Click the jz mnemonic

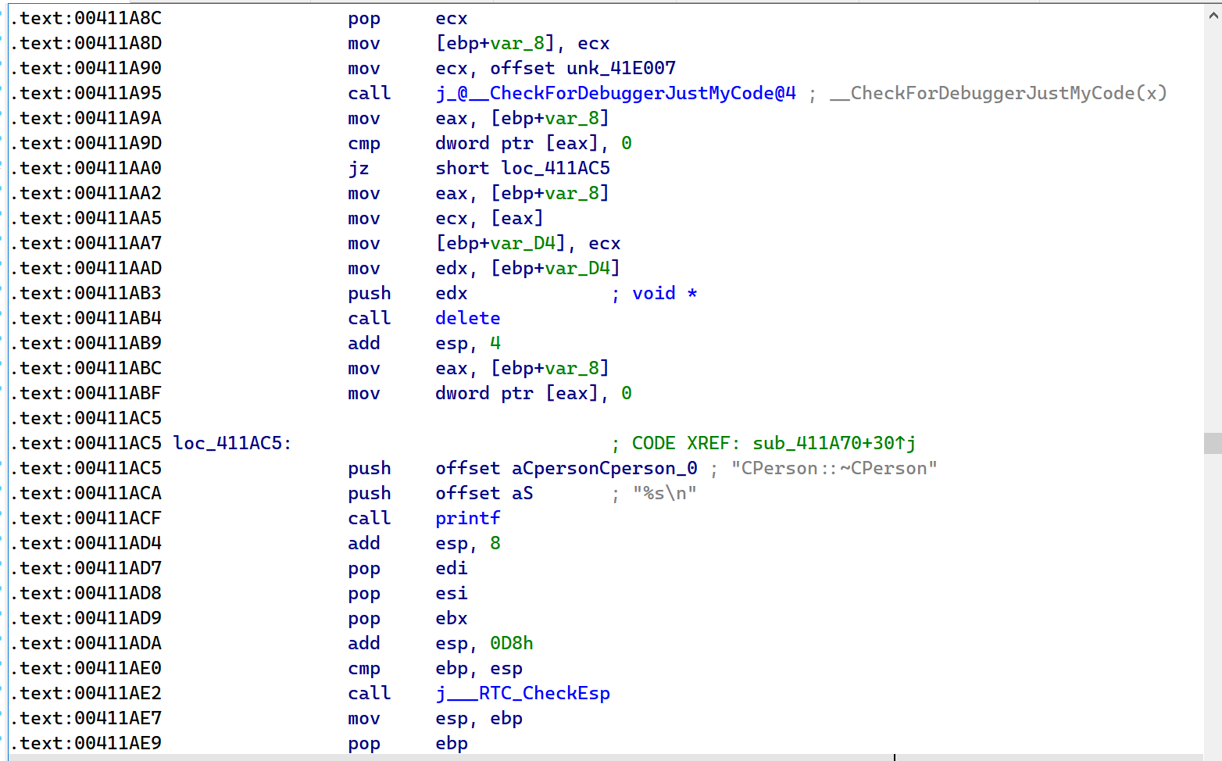tap(359, 168)
